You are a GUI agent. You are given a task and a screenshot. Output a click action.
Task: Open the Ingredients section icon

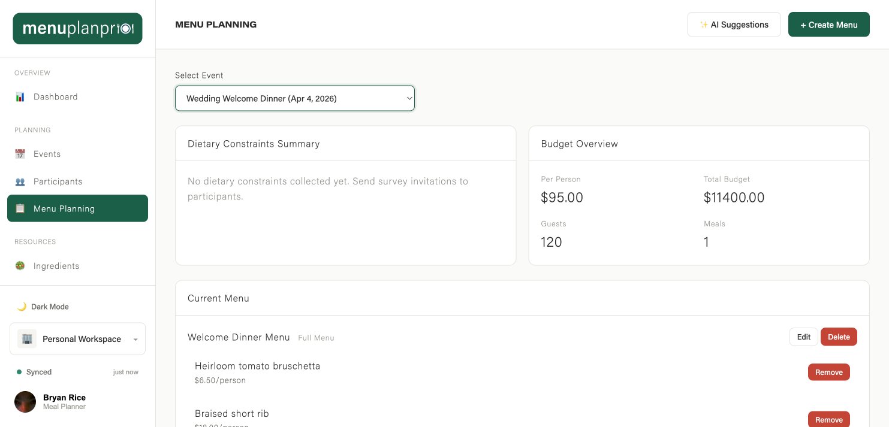(x=20, y=266)
